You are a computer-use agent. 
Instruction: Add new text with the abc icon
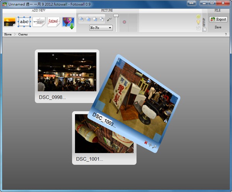point(24,22)
